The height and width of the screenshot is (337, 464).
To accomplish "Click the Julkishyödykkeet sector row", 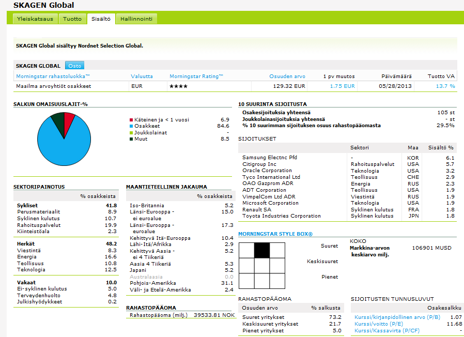I will click(x=67, y=302).
